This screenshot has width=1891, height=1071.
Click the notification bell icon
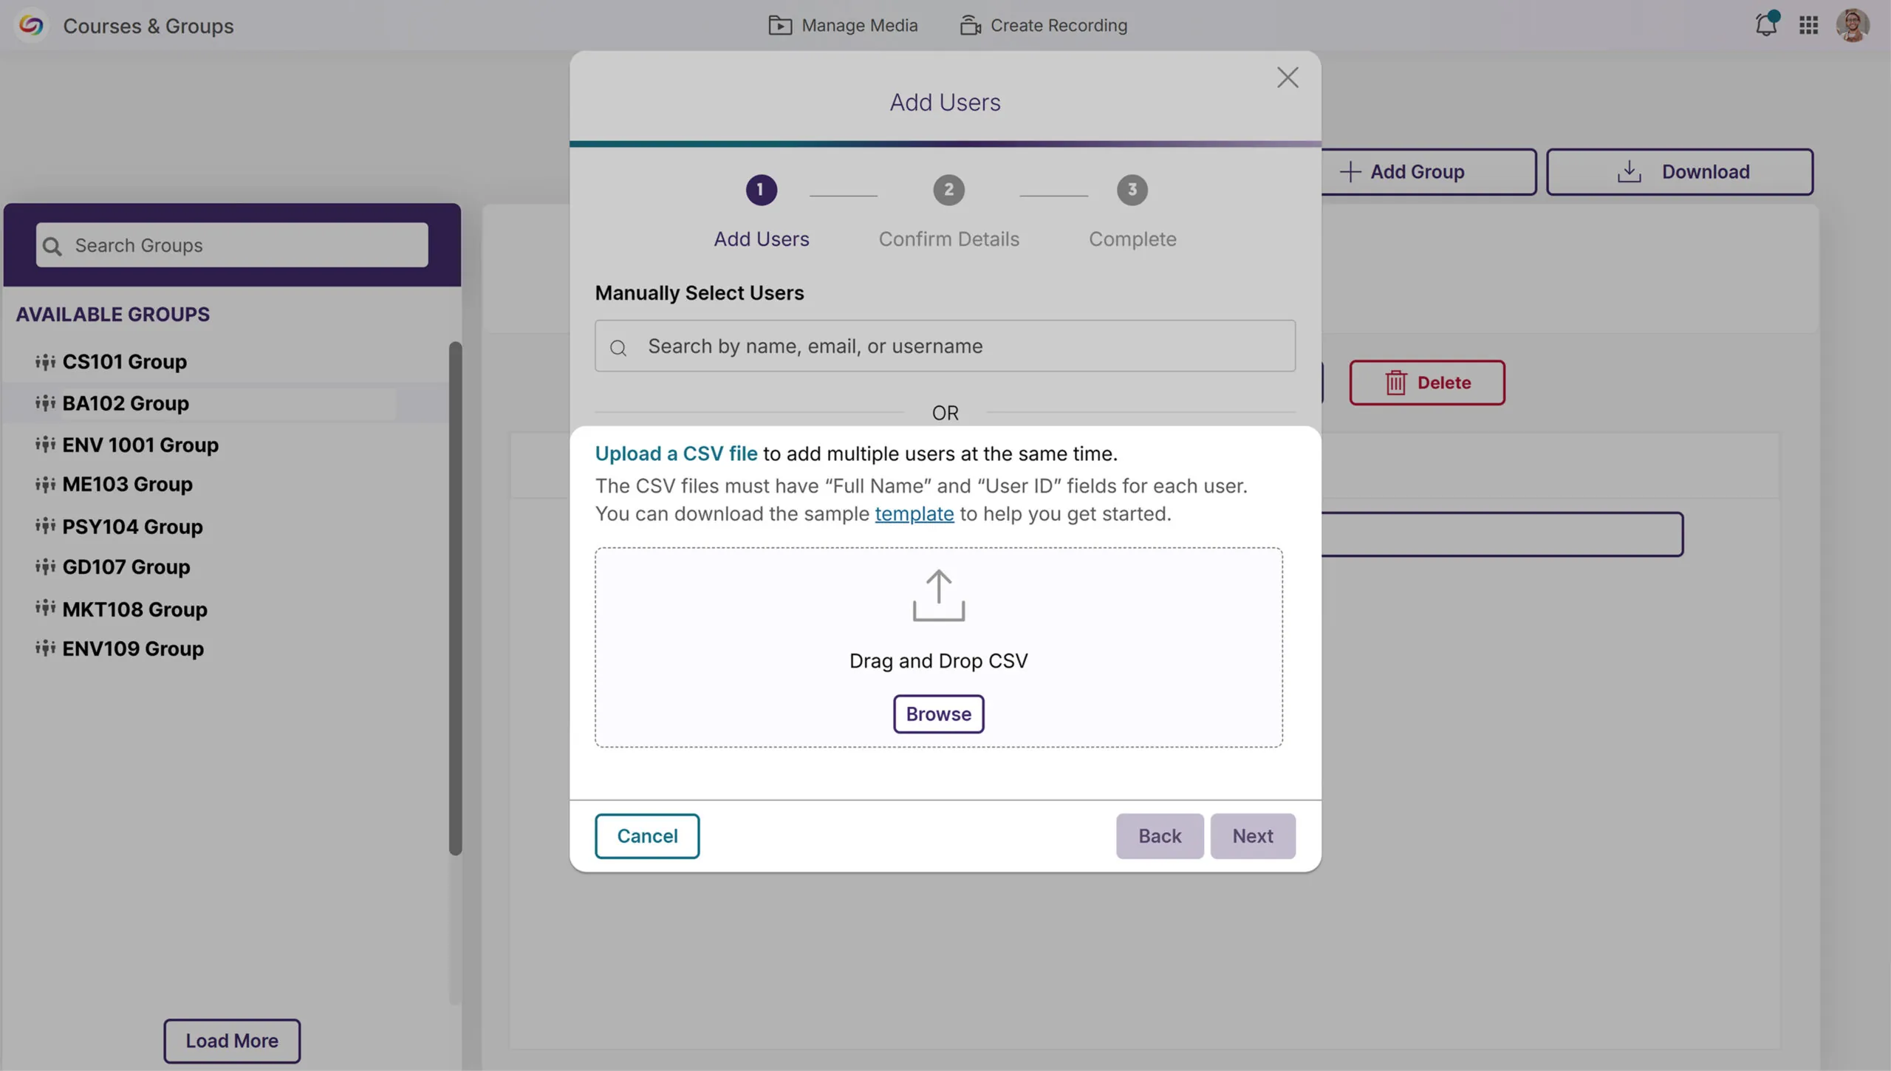click(1765, 25)
